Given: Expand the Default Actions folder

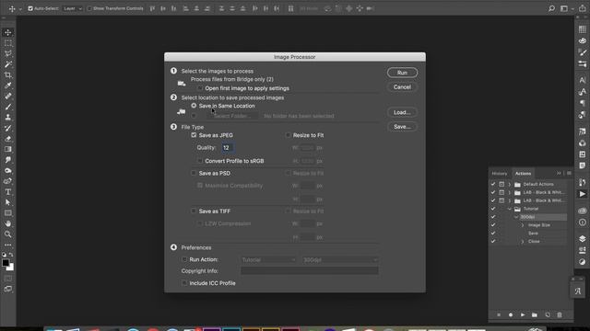Looking at the screenshot, I should [x=510, y=184].
